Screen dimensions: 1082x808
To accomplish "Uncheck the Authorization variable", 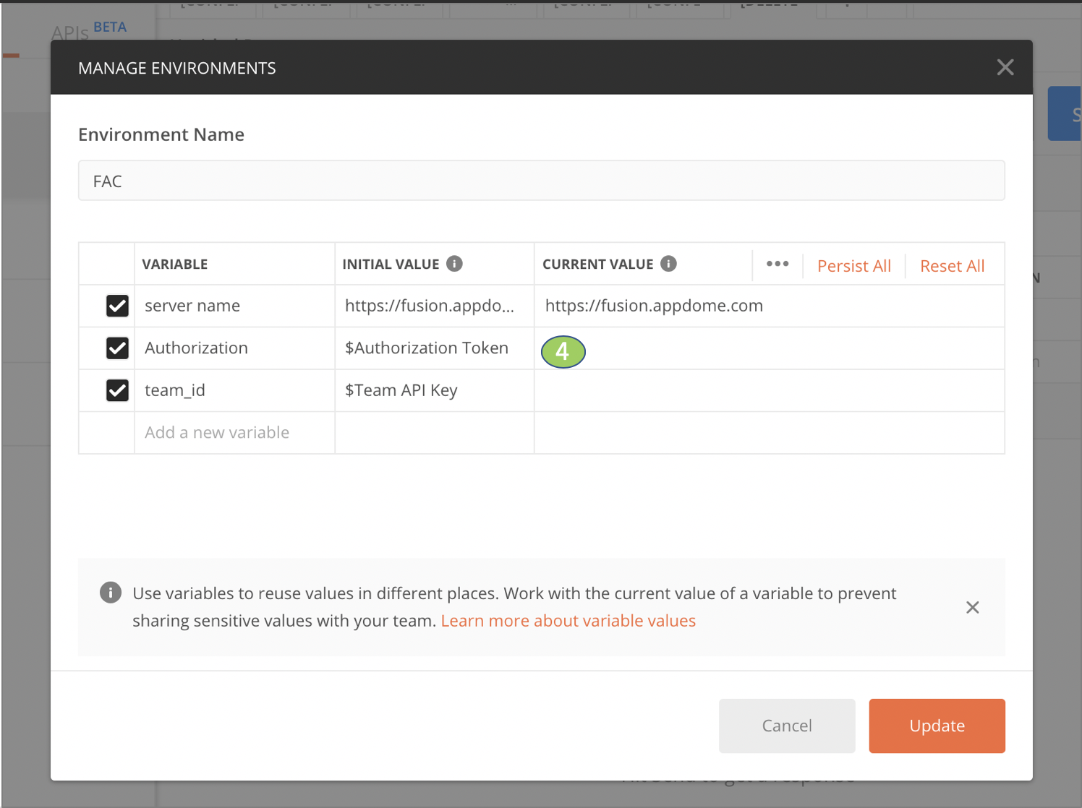I will click(117, 348).
